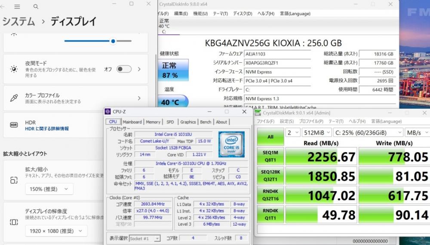Click the All benchmark button

click(270, 137)
